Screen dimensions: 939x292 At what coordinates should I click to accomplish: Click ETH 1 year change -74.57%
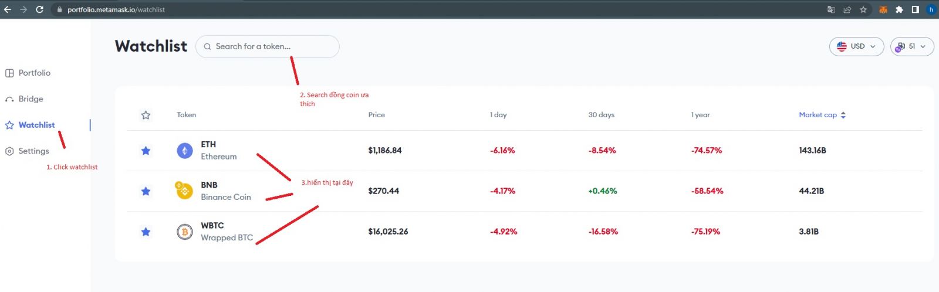pos(707,151)
